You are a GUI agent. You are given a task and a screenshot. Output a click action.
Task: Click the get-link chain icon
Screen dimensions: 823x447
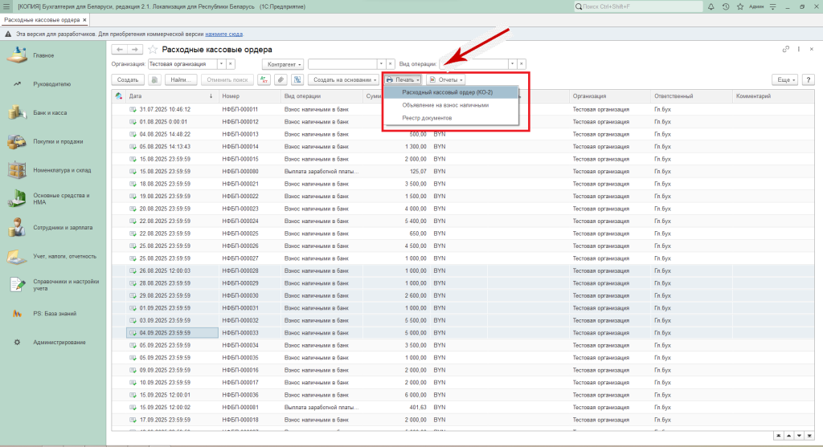coord(785,50)
